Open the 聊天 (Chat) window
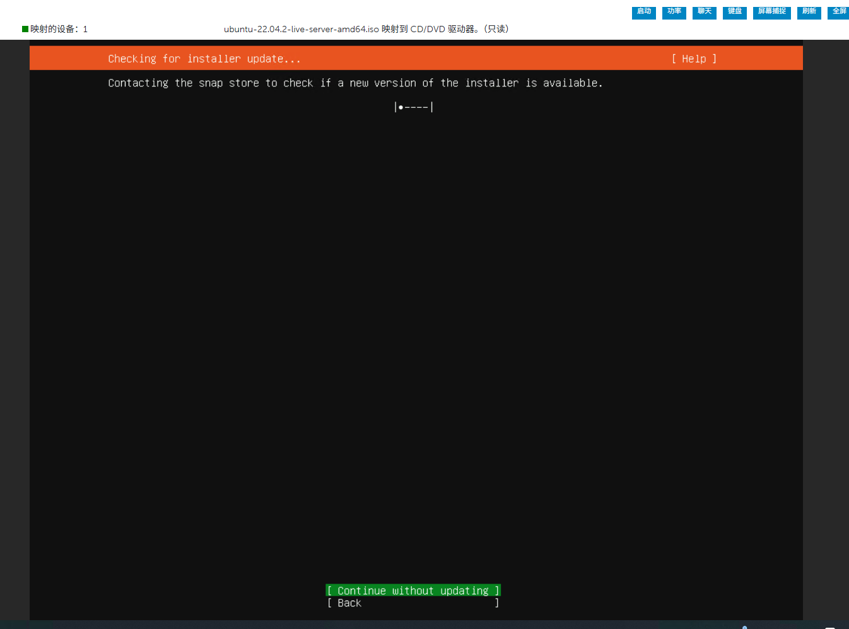The width and height of the screenshot is (849, 629). tap(704, 12)
